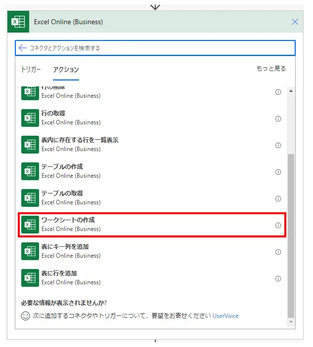Image resolution: width=313 pixels, height=347 pixels.
Task: Click Excel icon beside テーブルの作成
Action: (x=30, y=171)
